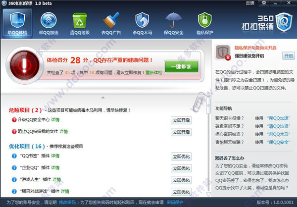The width and height of the screenshot is (297, 207).
Task: Click the 360扣扣保镖 shield logo
Action: [284, 22]
